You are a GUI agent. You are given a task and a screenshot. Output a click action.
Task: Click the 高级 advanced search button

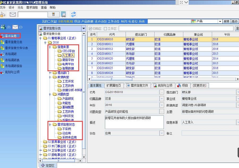(x=234, y=22)
